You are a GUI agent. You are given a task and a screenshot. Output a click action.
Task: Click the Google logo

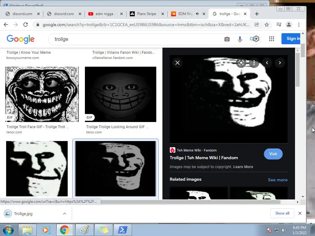coord(21,39)
